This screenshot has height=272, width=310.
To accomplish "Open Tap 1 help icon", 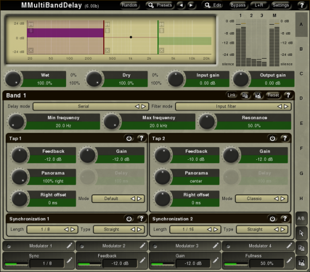I will (x=141, y=138).
